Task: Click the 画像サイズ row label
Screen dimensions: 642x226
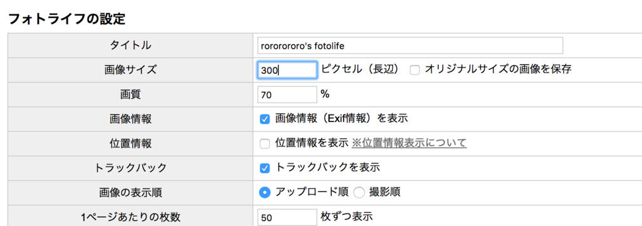Action: pos(130,70)
